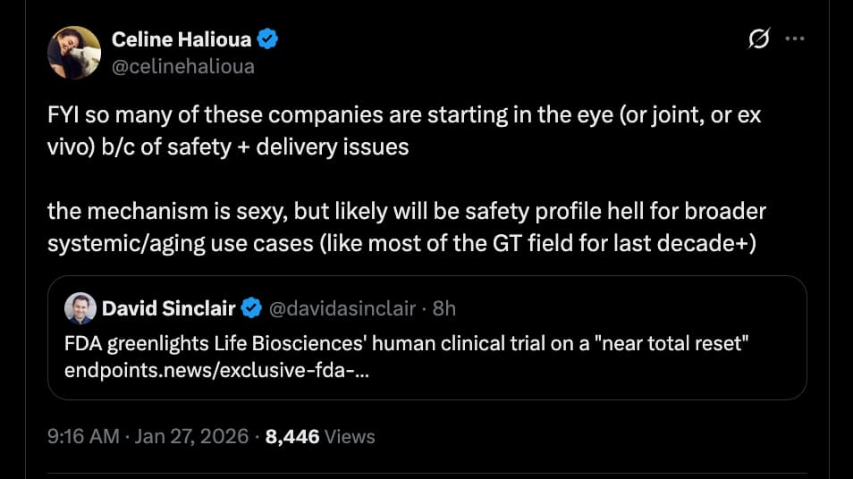Click the 8h timestamp on the quoted tweet

coord(444,308)
